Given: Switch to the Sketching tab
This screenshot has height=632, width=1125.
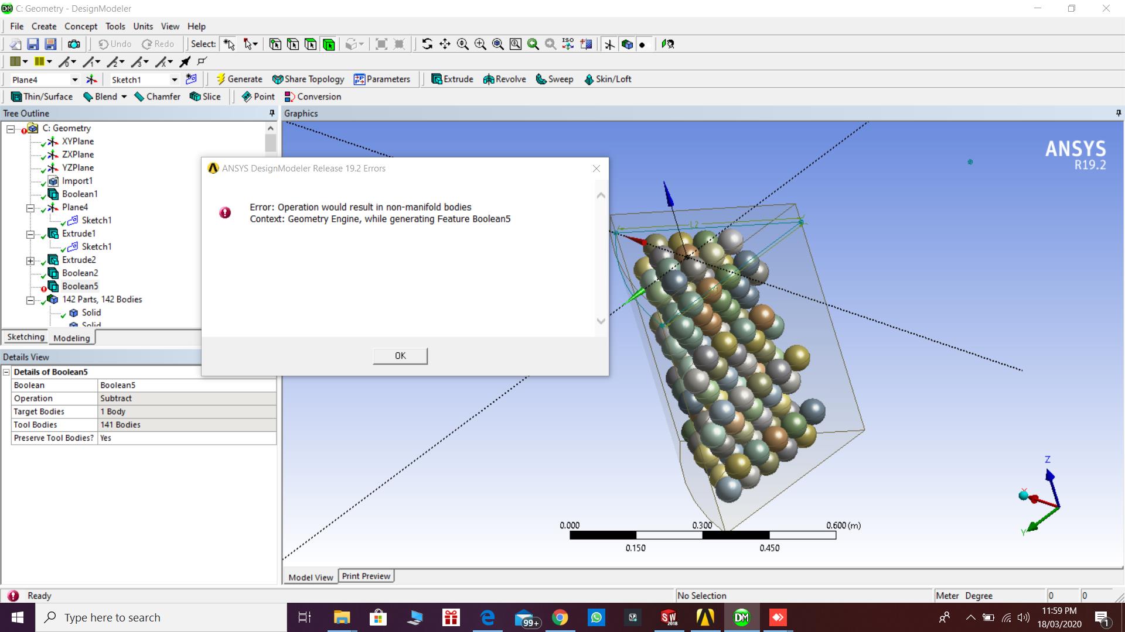Looking at the screenshot, I should (26, 337).
